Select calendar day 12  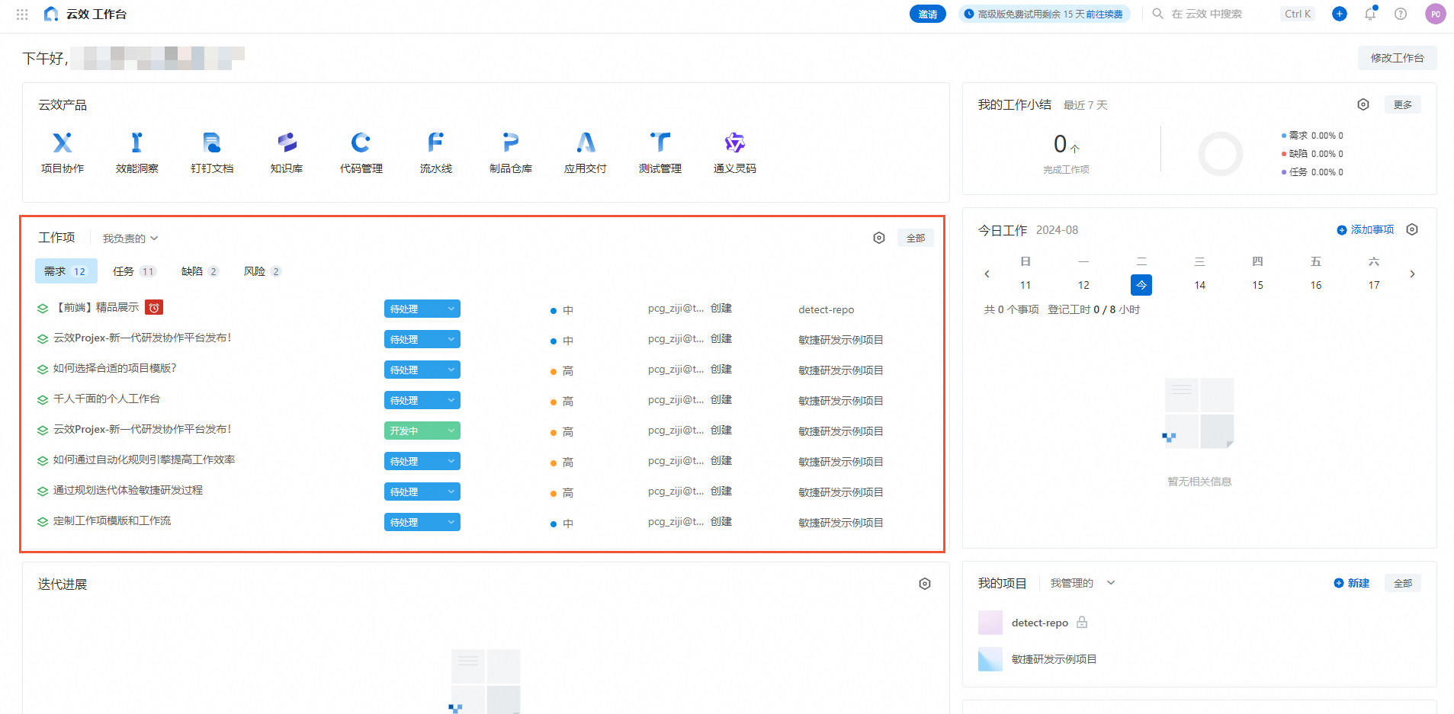[x=1083, y=285]
